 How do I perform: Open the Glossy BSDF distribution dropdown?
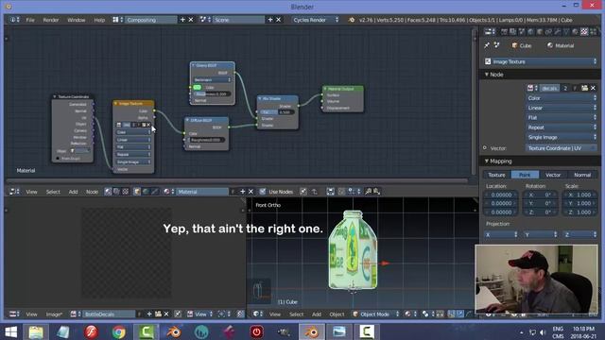click(x=212, y=79)
